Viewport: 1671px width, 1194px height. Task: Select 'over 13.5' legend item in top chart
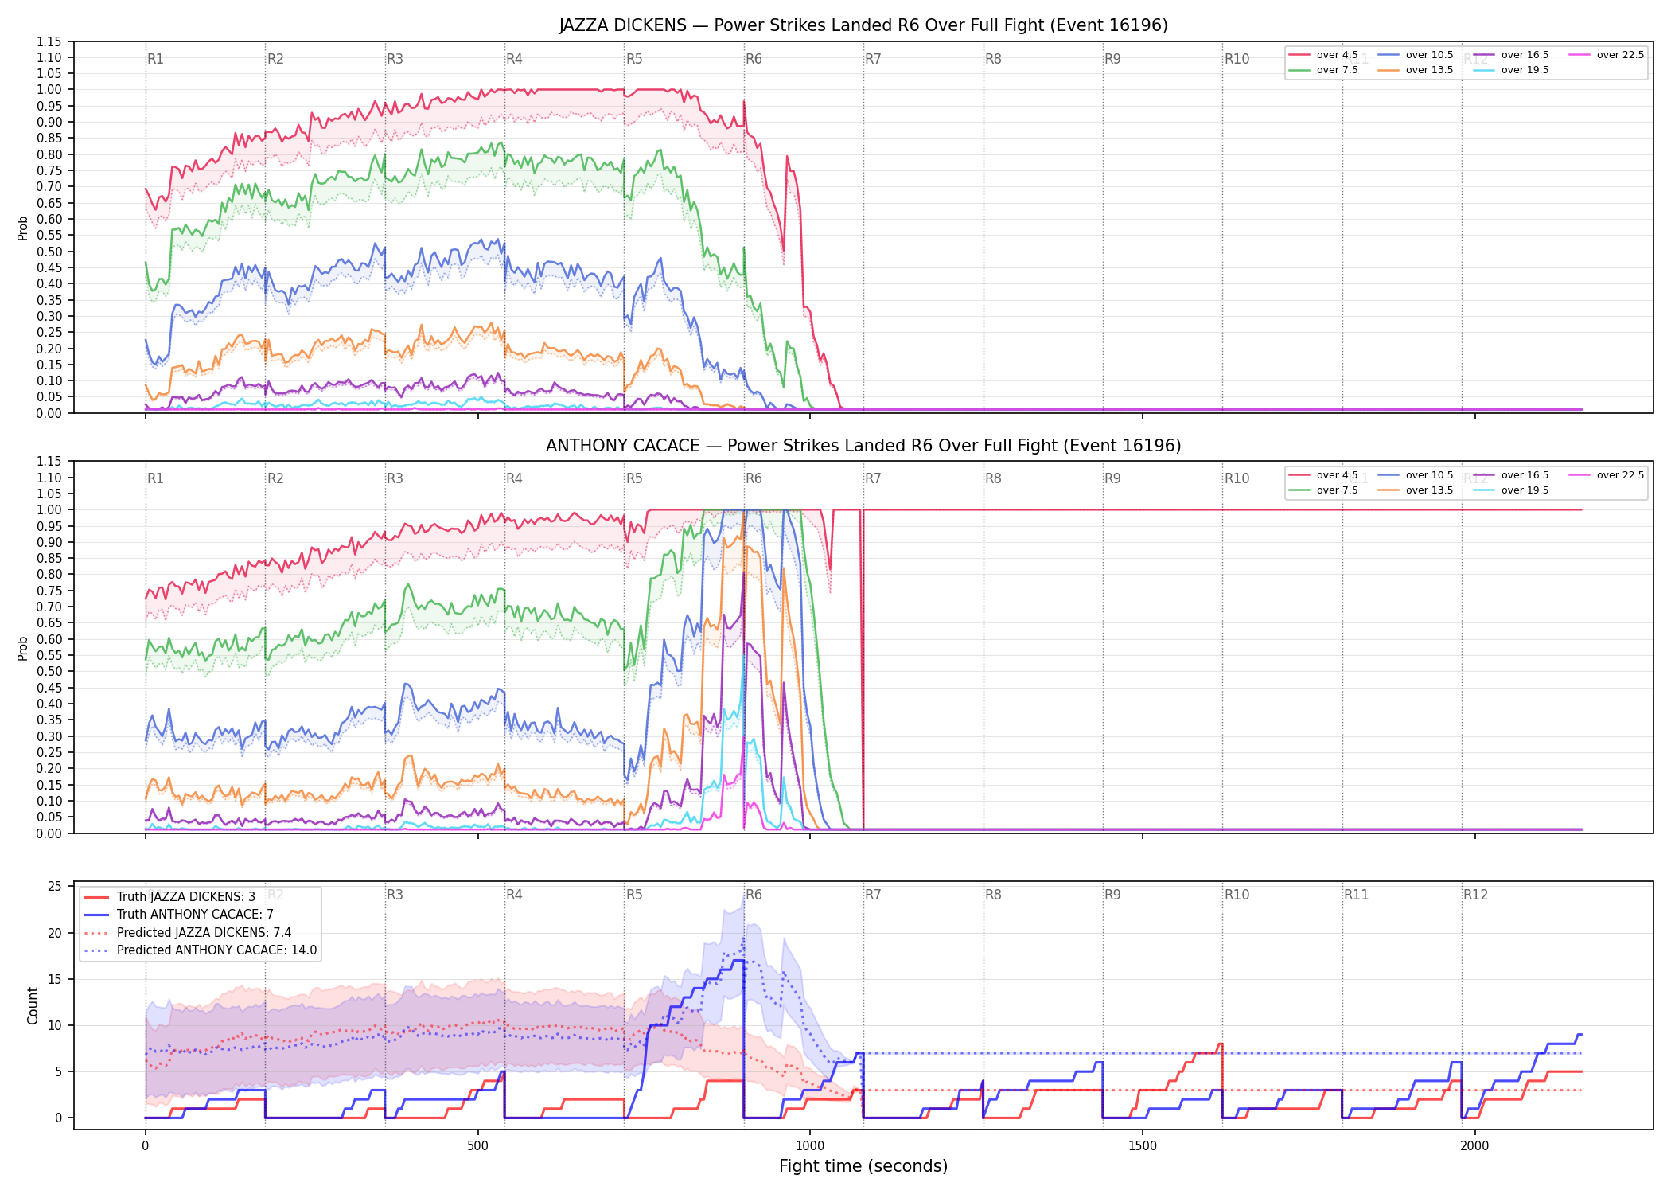coord(1416,70)
